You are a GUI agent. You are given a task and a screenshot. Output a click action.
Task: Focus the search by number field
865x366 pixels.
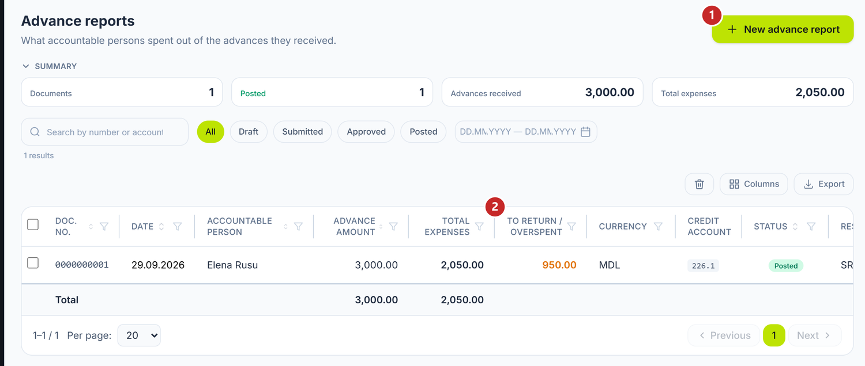[x=105, y=132]
